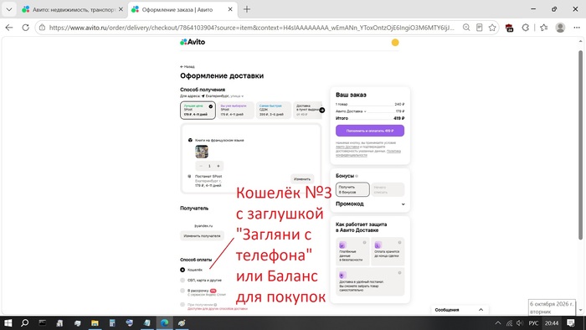Open the yellow profile avatar
The image size is (586, 330).
click(x=395, y=42)
